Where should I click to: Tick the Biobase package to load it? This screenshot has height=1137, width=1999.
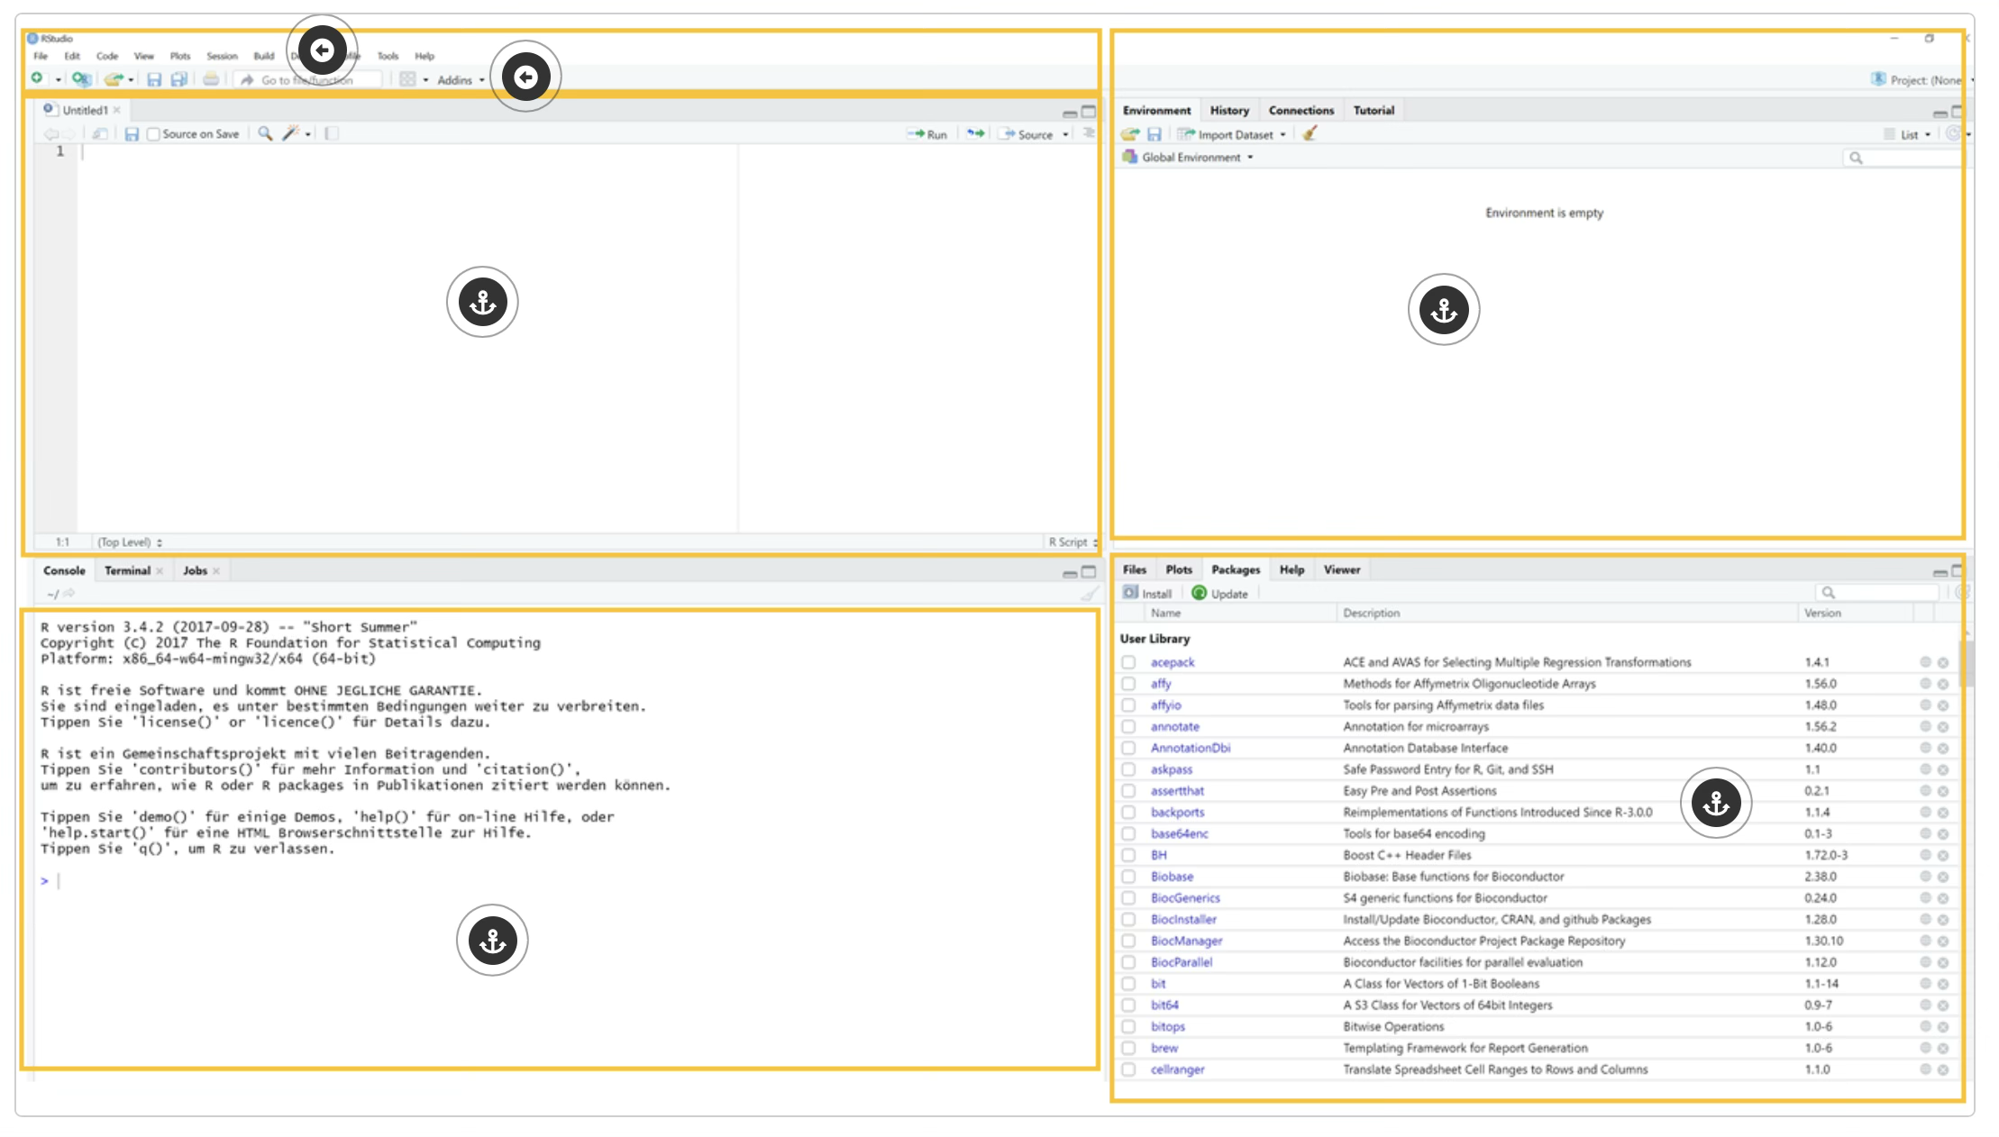tap(1129, 876)
